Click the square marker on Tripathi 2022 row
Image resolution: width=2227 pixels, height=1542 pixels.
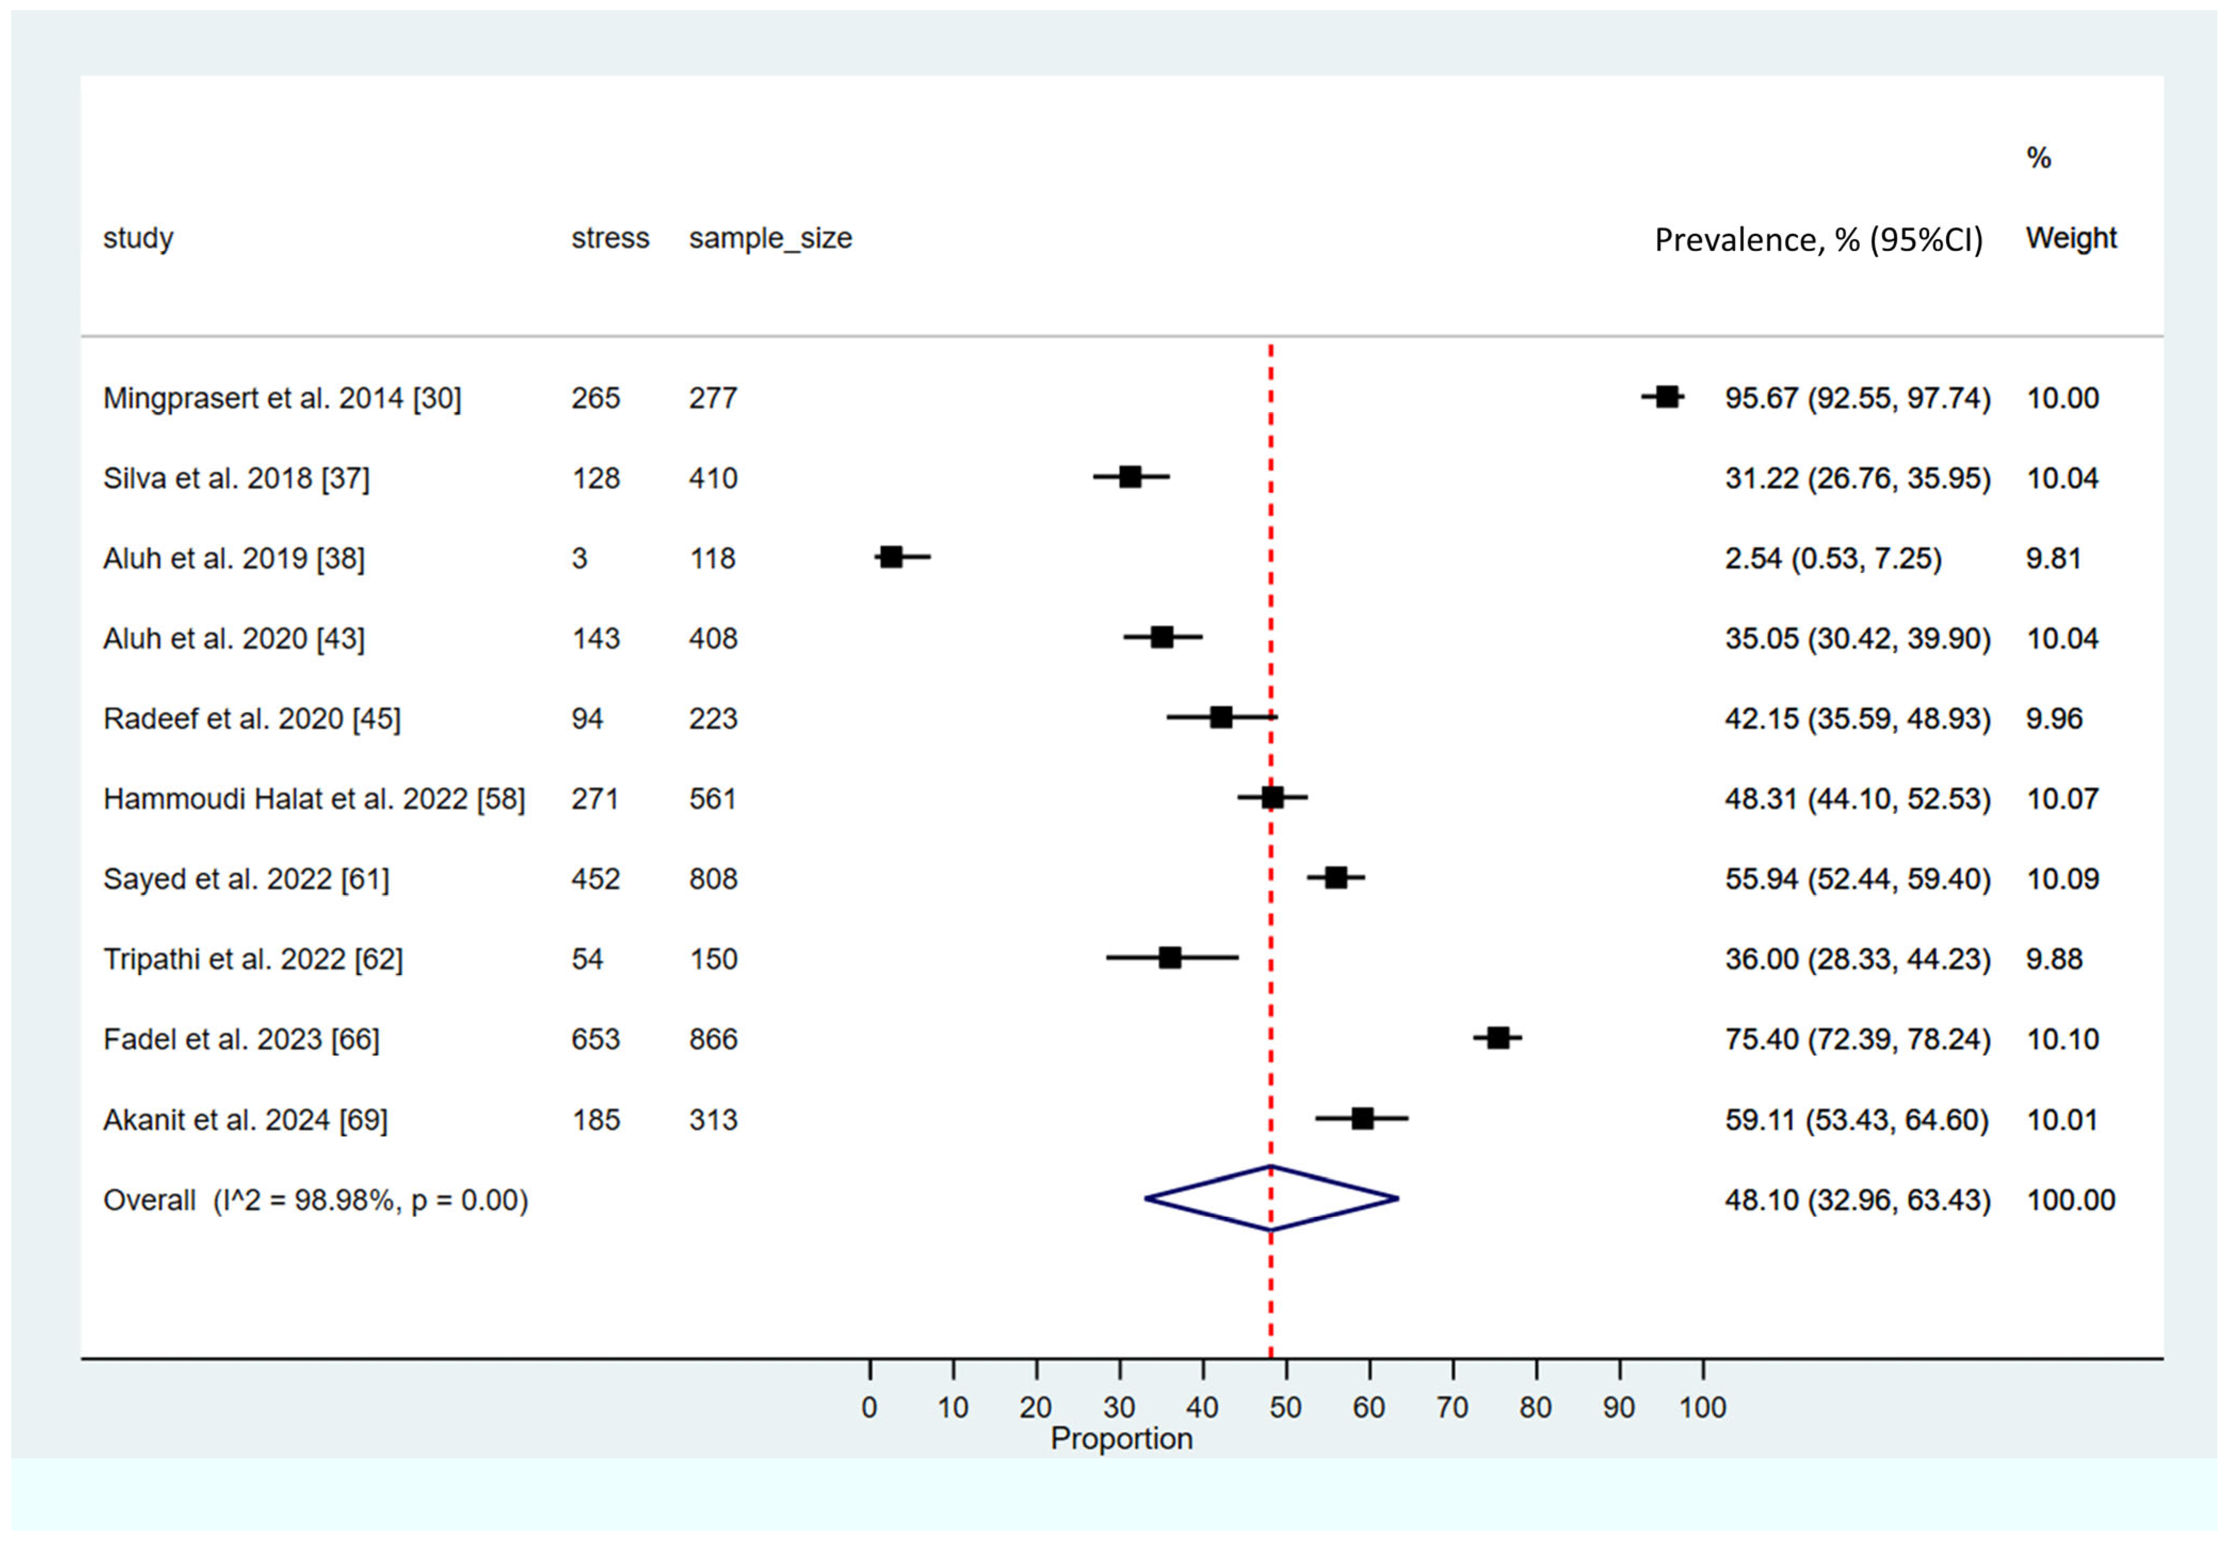pyautogui.click(x=1169, y=958)
